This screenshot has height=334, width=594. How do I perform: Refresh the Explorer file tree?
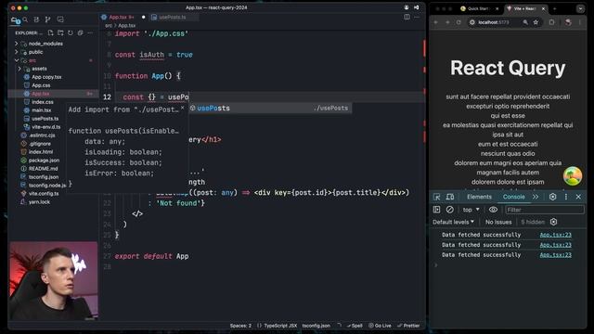click(71, 33)
